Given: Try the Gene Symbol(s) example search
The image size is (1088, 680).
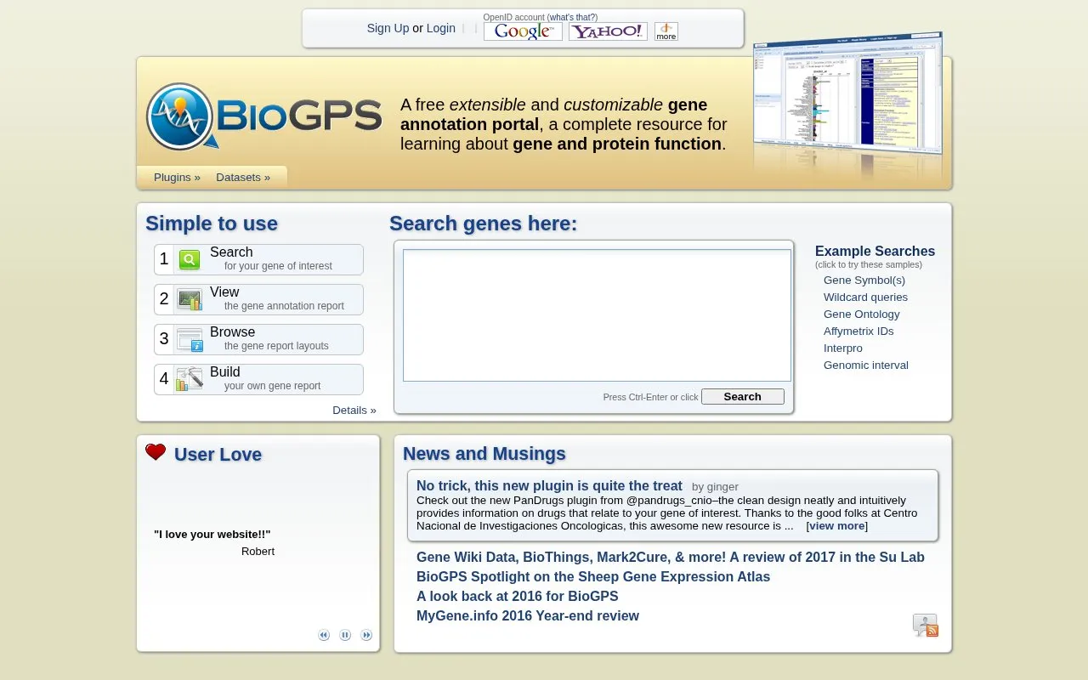Looking at the screenshot, I should click(x=864, y=280).
